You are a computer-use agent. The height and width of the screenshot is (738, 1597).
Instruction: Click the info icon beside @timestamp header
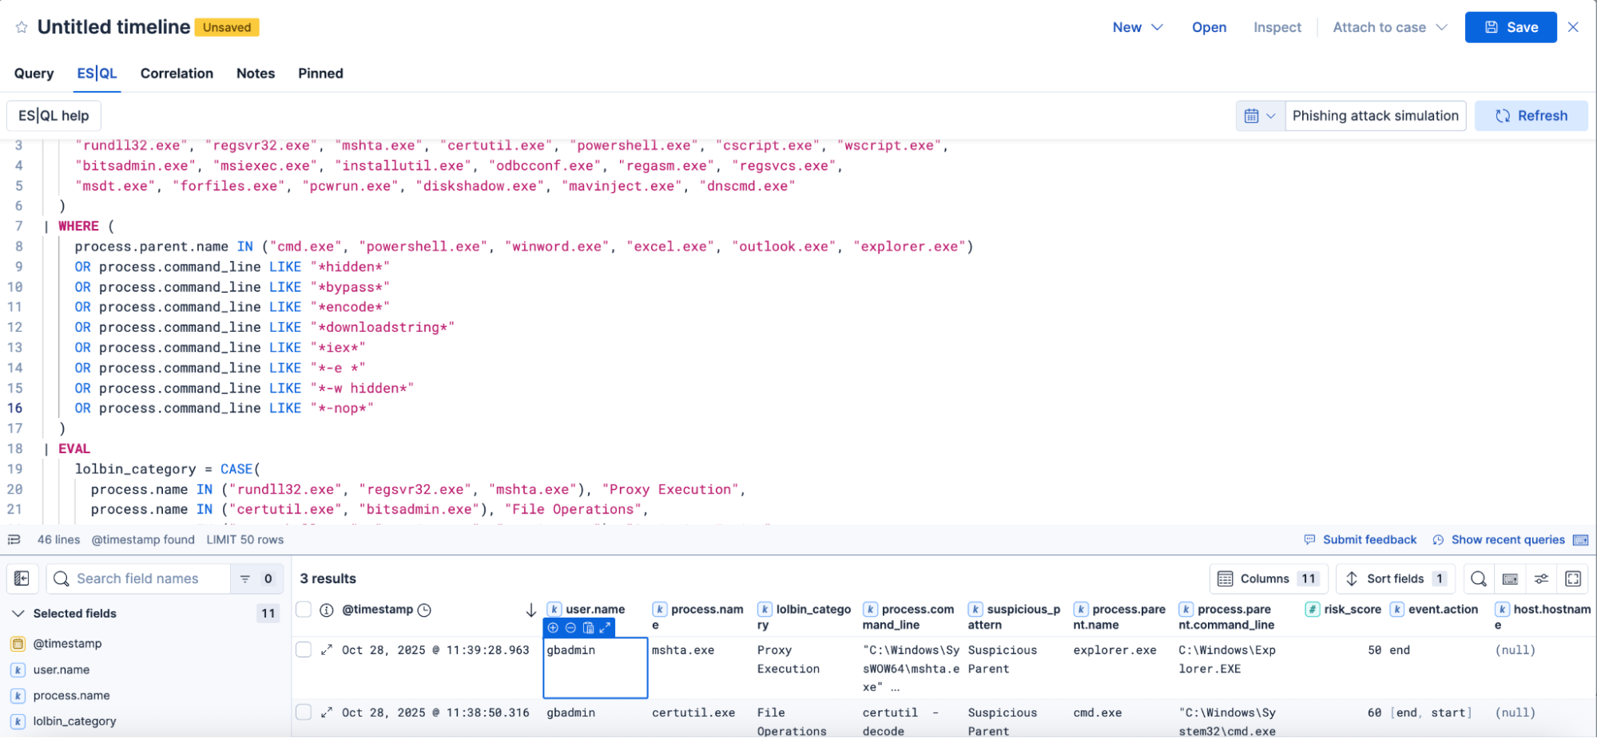[327, 610]
